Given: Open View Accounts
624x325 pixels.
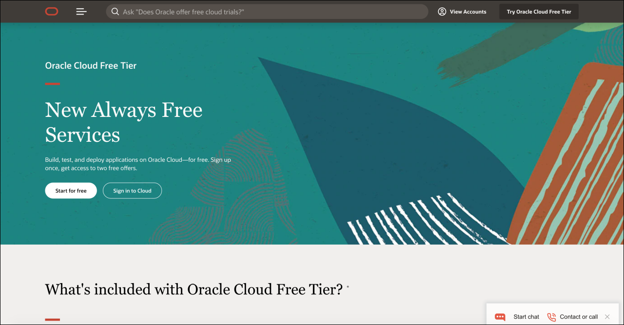Looking at the screenshot, I should tap(462, 12).
